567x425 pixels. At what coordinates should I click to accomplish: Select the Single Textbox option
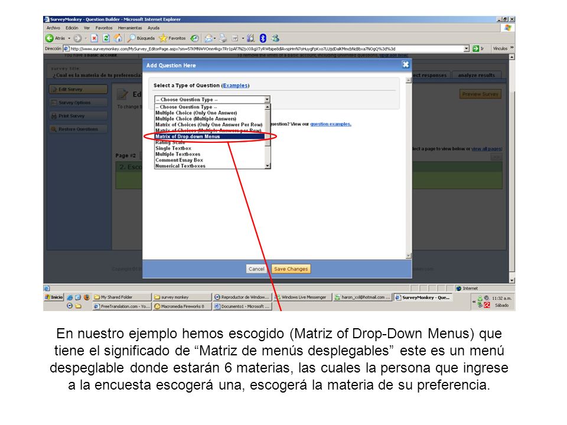click(x=173, y=148)
